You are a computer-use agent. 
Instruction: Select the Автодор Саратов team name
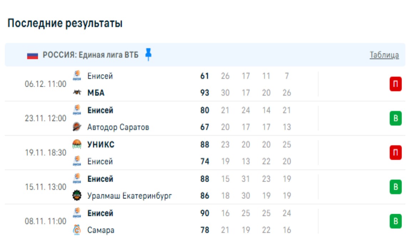pyautogui.click(x=118, y=127)
